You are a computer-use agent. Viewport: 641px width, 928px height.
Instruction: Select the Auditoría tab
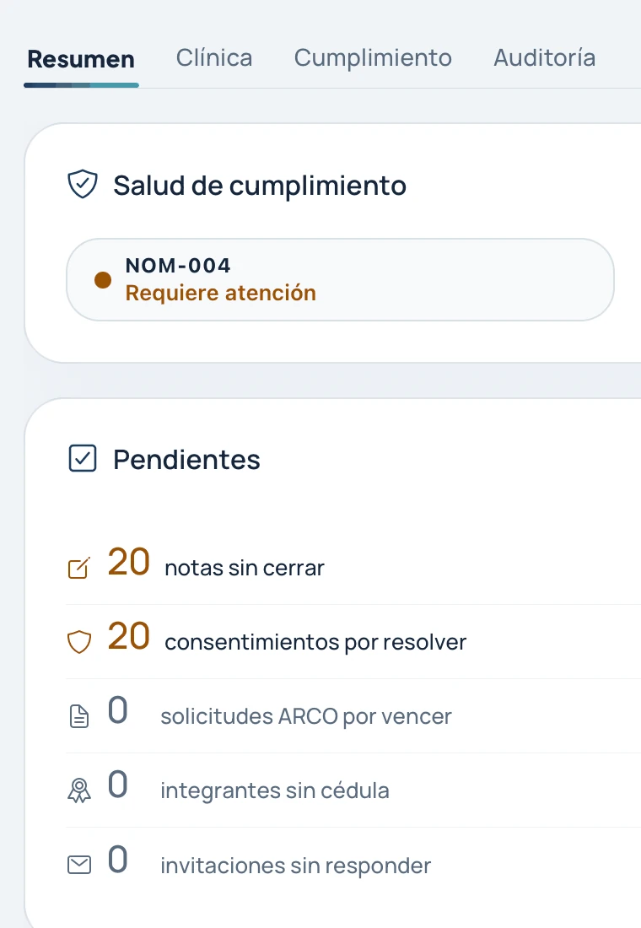(x=545, y=58)
